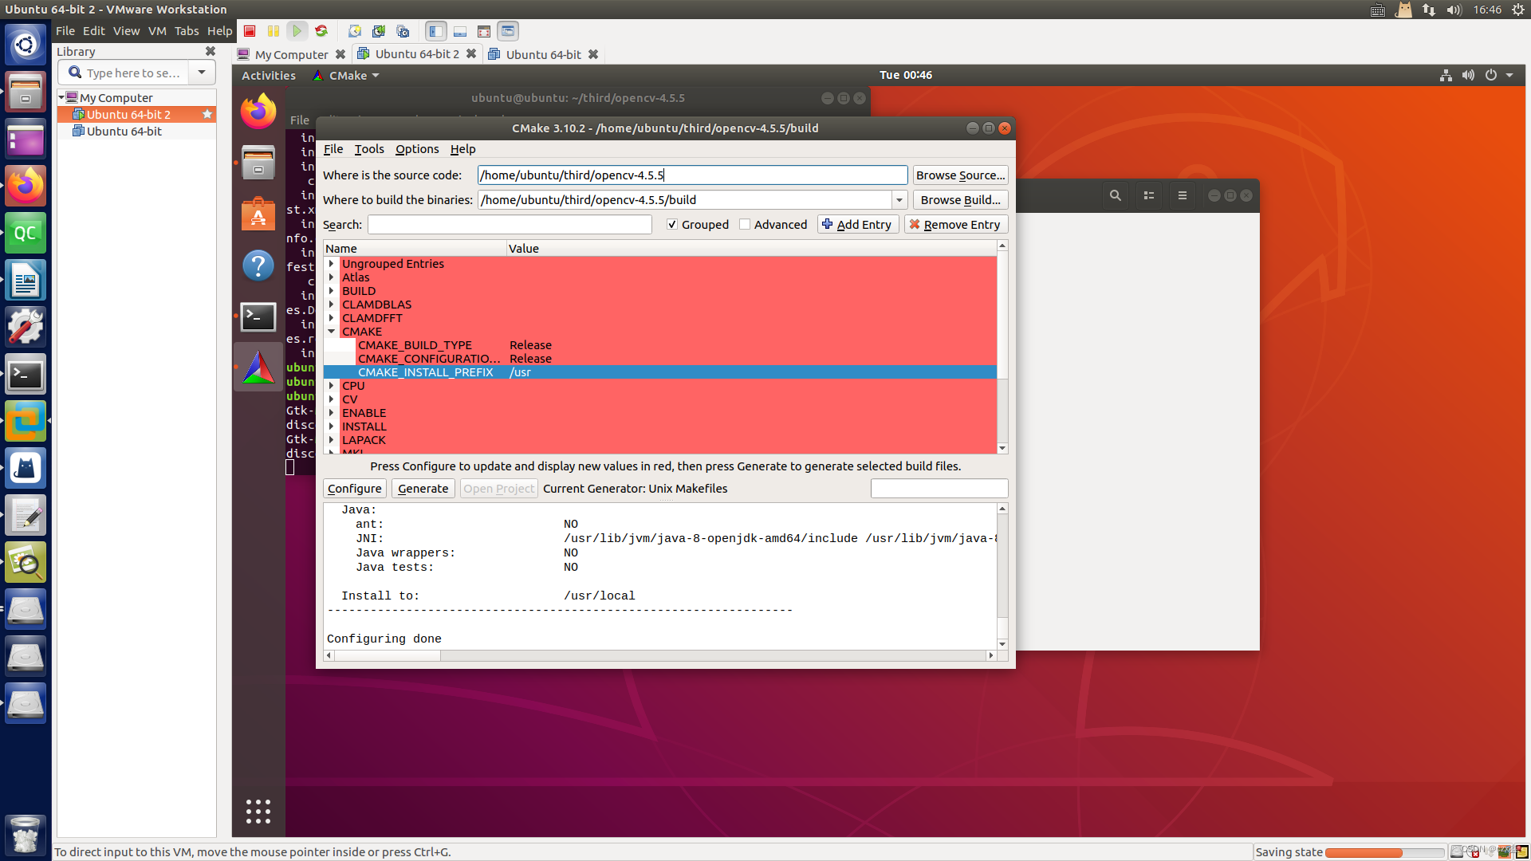This screenshot has width=1531, height=861.
Task: Open the CMake application menu in top bar
Action: coord(346,75)
